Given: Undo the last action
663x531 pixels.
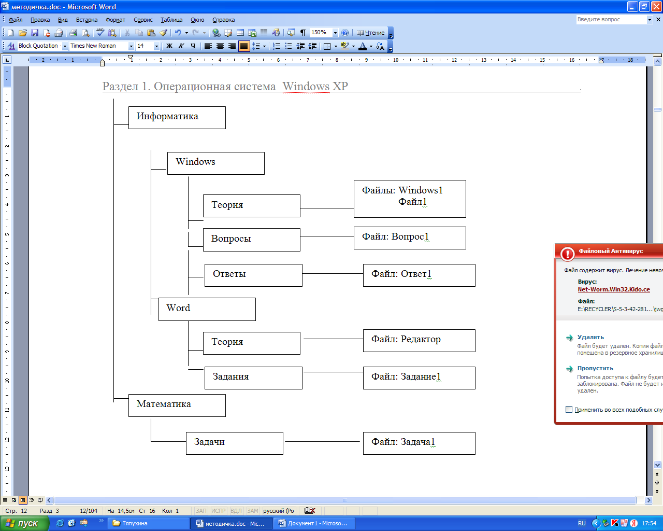Looking at the screenshot, I should coord(178,33).
